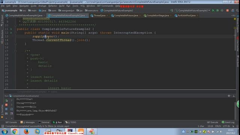Viewport: 240px width, 135px height.
Task: Open the SBT Execute tool window
Action: pos(212,122)
